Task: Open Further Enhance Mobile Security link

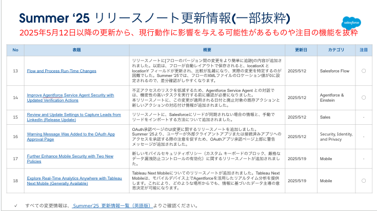Action: [70, 159]
